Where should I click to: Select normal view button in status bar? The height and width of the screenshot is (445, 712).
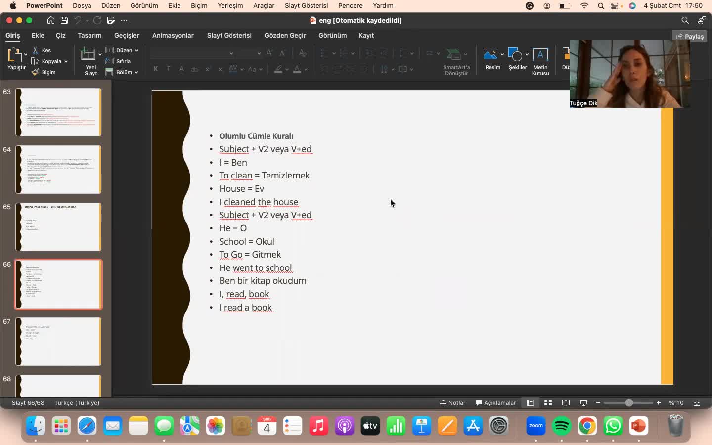point(530,403)
